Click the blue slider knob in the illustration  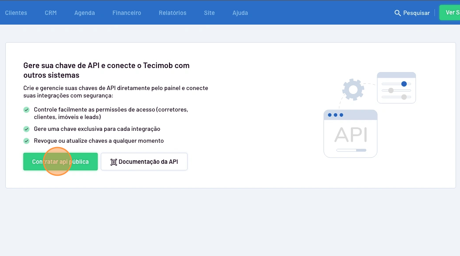point(404,84)
